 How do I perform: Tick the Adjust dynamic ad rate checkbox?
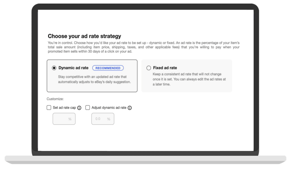pyautogui.click(x=88, y=108)
